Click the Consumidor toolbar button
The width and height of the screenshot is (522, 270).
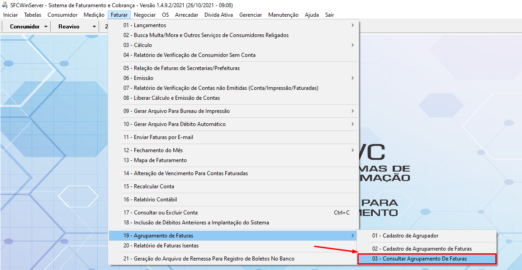tap(25, 27)
